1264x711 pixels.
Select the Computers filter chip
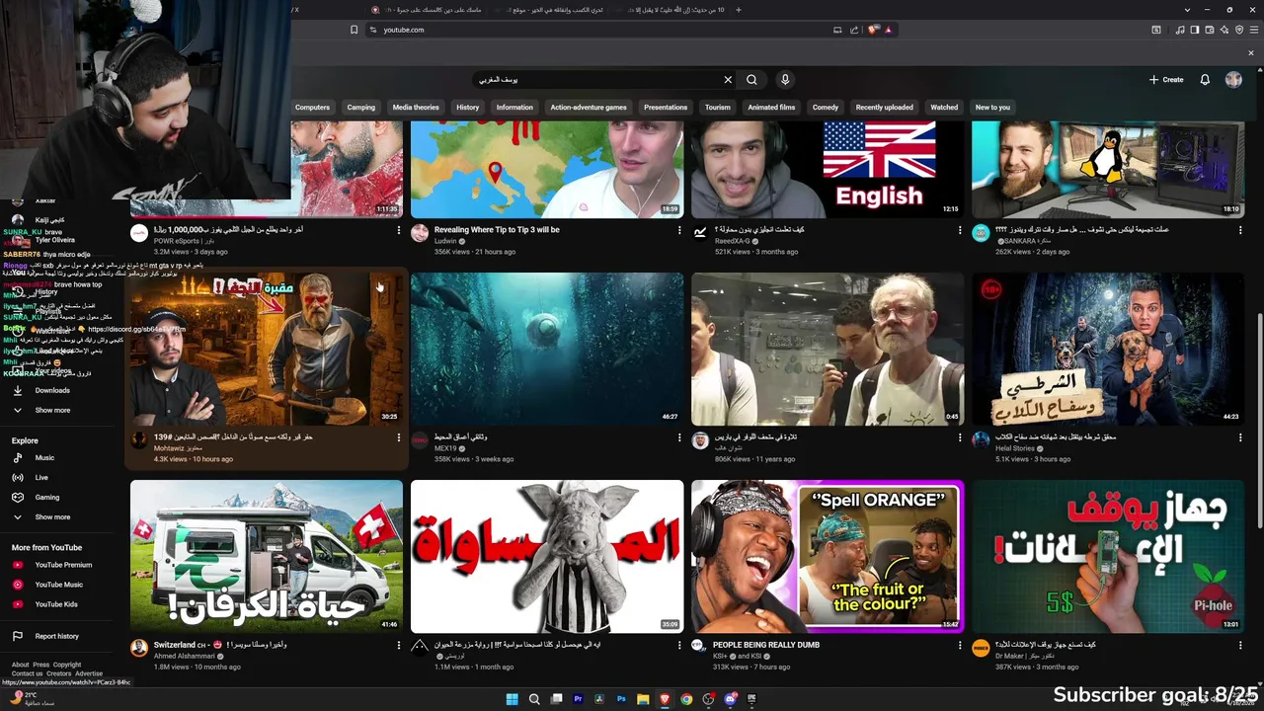(312, 107)
